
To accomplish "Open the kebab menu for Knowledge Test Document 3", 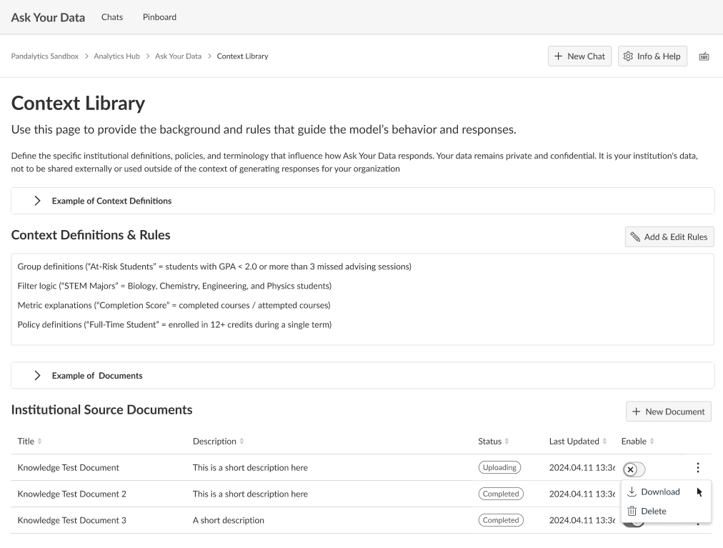I will (697, 520).
